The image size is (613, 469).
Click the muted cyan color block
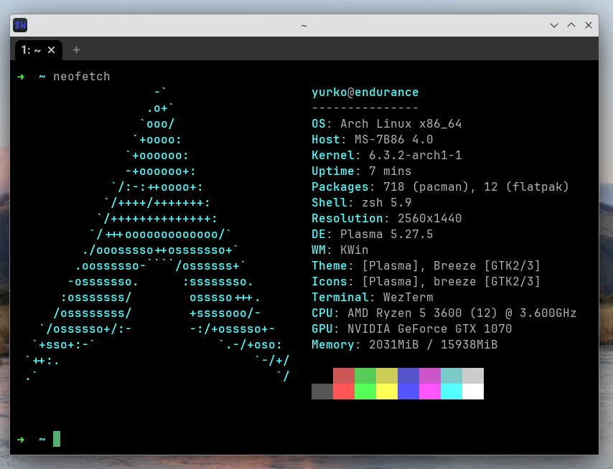pos(451,376)
